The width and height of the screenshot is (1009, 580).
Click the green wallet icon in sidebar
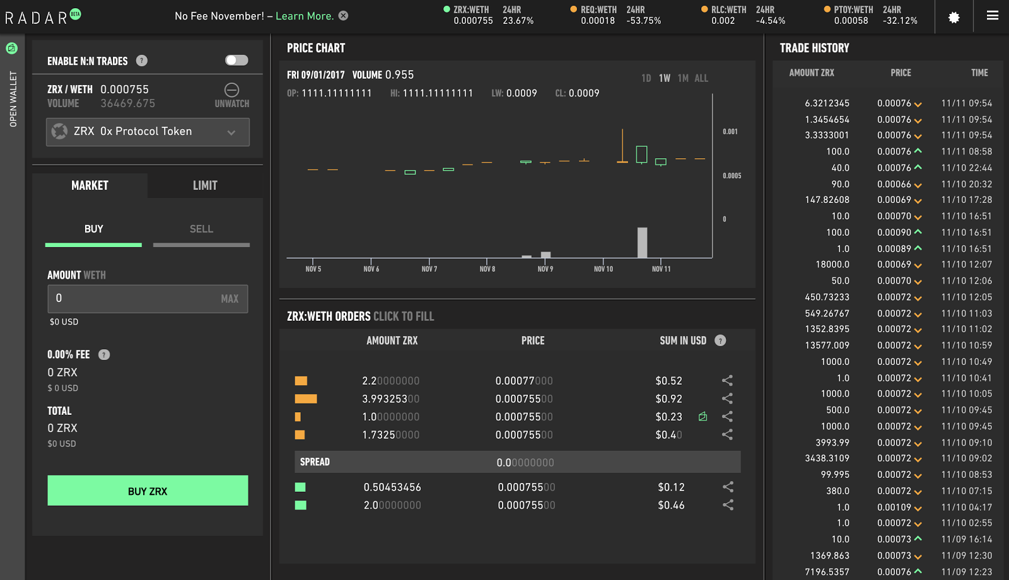[11, 48]
